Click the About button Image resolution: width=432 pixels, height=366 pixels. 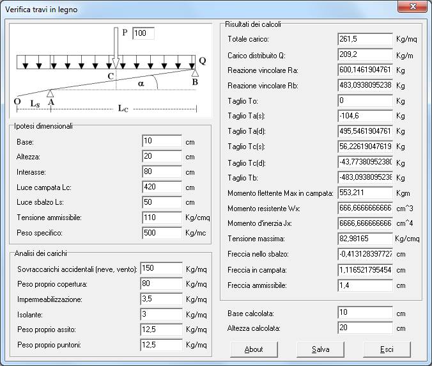254,349
